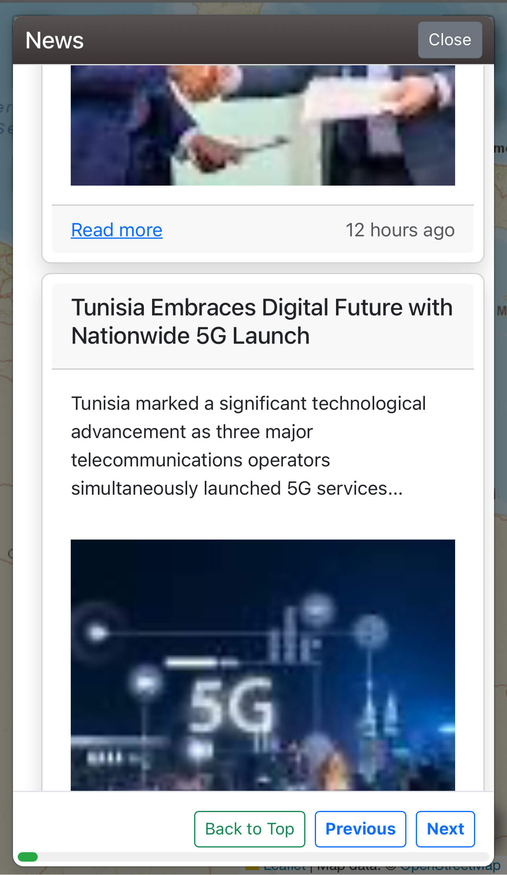Screen dimensions: 507x875
Task: Click the empty dark header bar area
Action: pos(252,40)
